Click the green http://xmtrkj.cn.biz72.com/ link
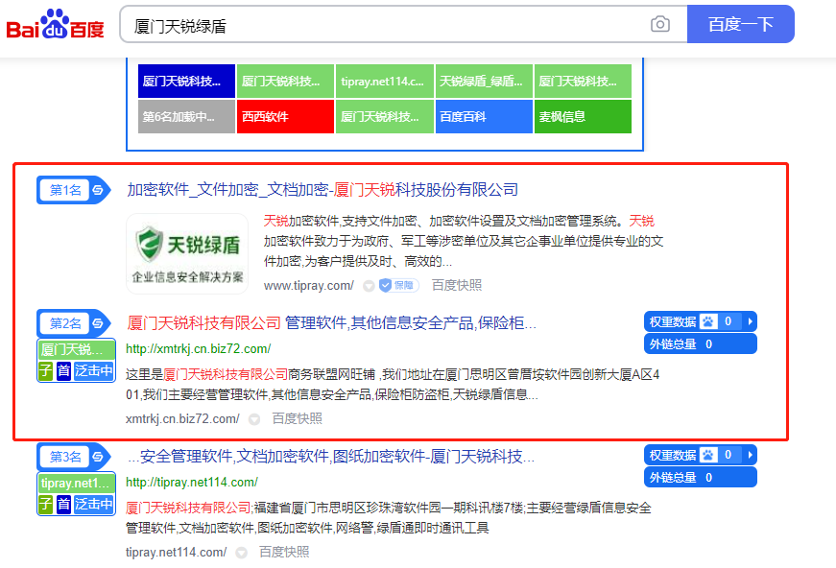Image resolution: width=836 pixels, height=568 pixels. click(199, 349)
